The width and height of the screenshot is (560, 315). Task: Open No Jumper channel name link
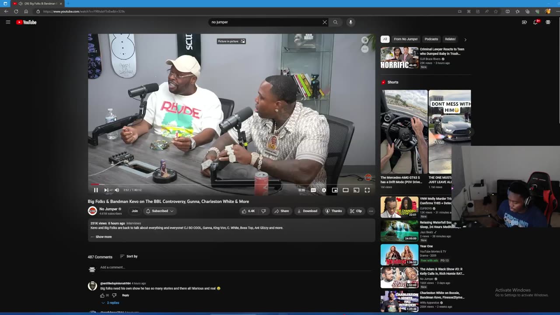[108, 209]
